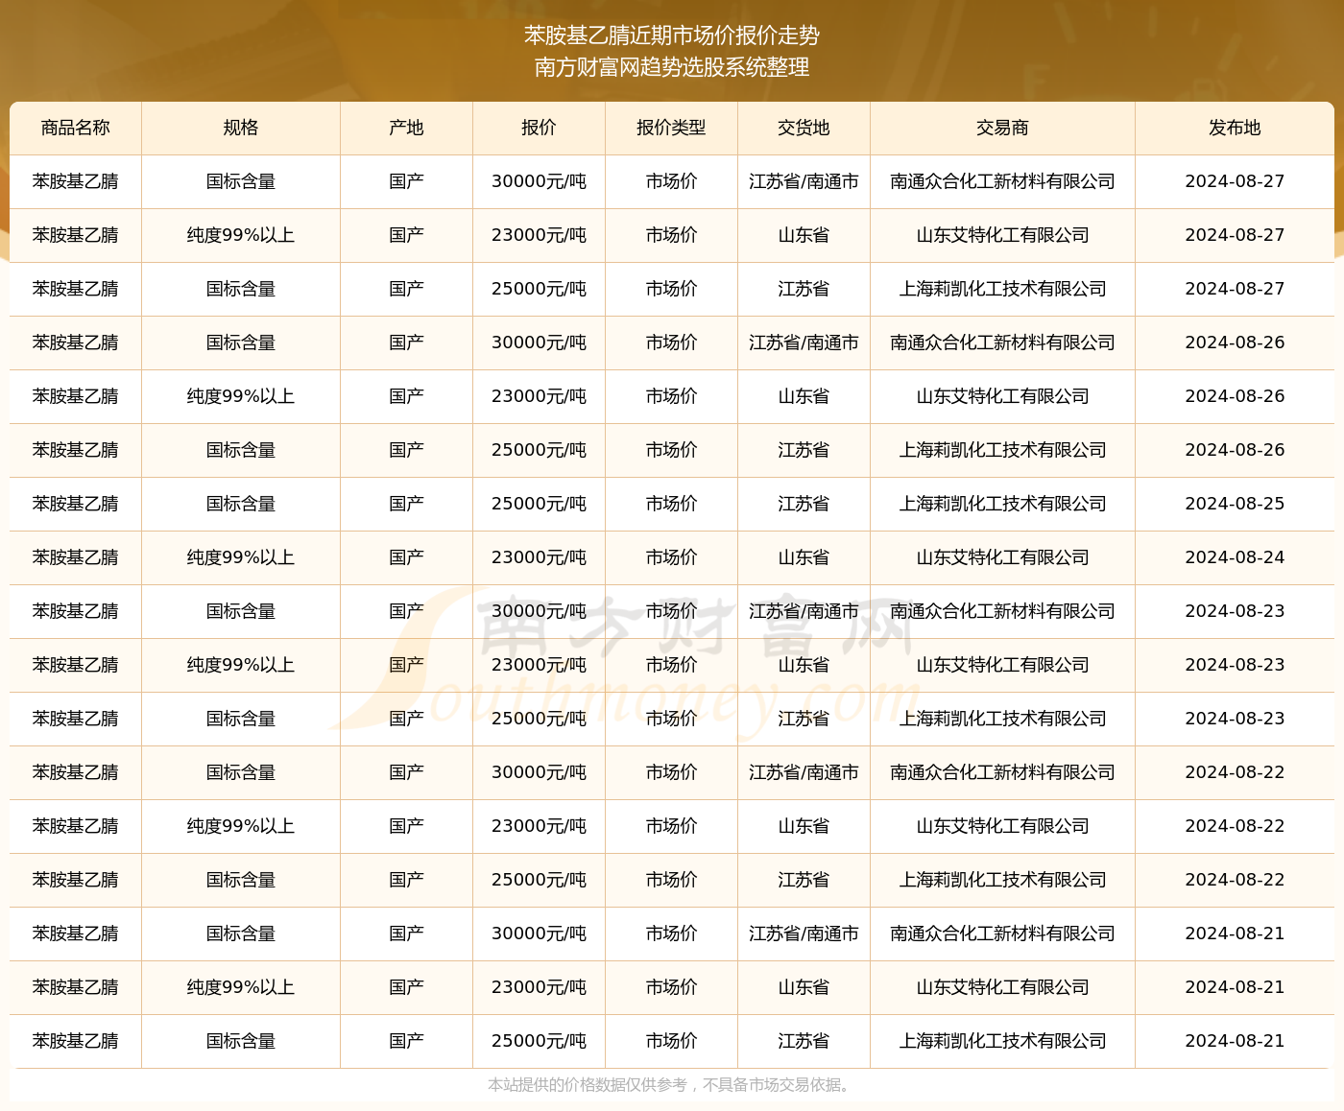
Task: Click 纯度99%以上 in the 2024-08-26 row
Action: 240,396
